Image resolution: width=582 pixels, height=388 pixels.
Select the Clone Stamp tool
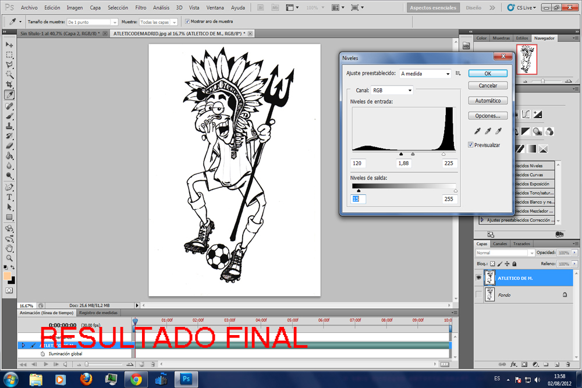(x=9, y=126)
